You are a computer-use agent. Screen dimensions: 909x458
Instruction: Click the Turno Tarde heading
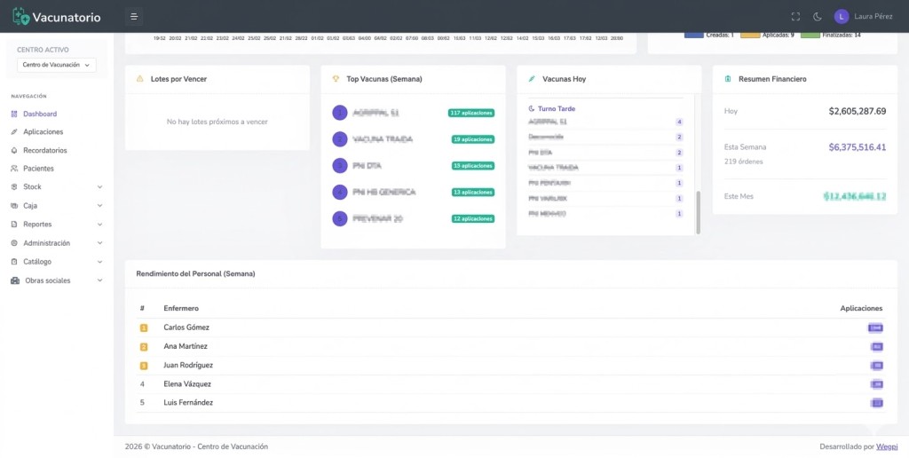pos(556,109)
